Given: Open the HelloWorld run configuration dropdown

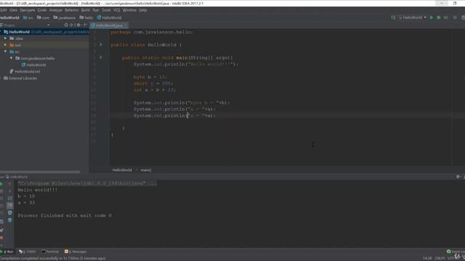Looking at the screenshot, I should pos(413,17).
